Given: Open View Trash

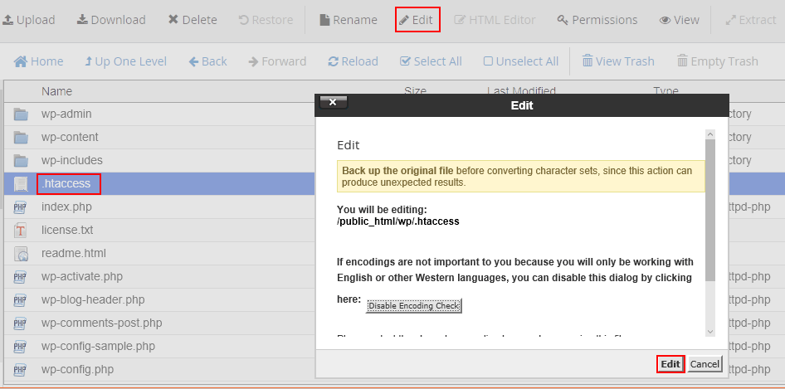Looking at the screenshot, I should pos(618,61).
